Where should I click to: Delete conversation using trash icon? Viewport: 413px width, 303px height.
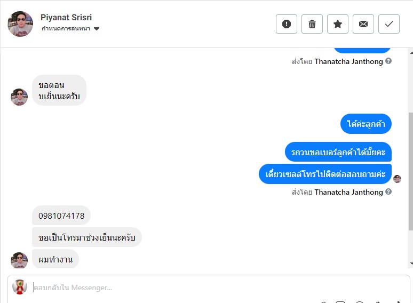coord(312,24)
